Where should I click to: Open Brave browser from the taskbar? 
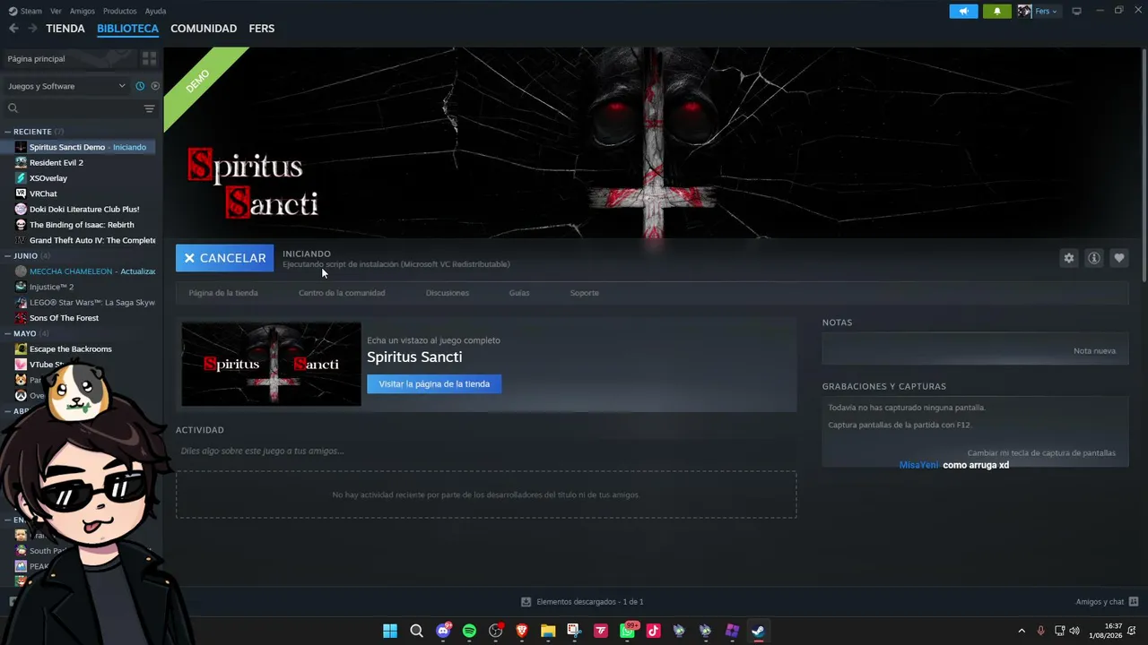point(522,631)
